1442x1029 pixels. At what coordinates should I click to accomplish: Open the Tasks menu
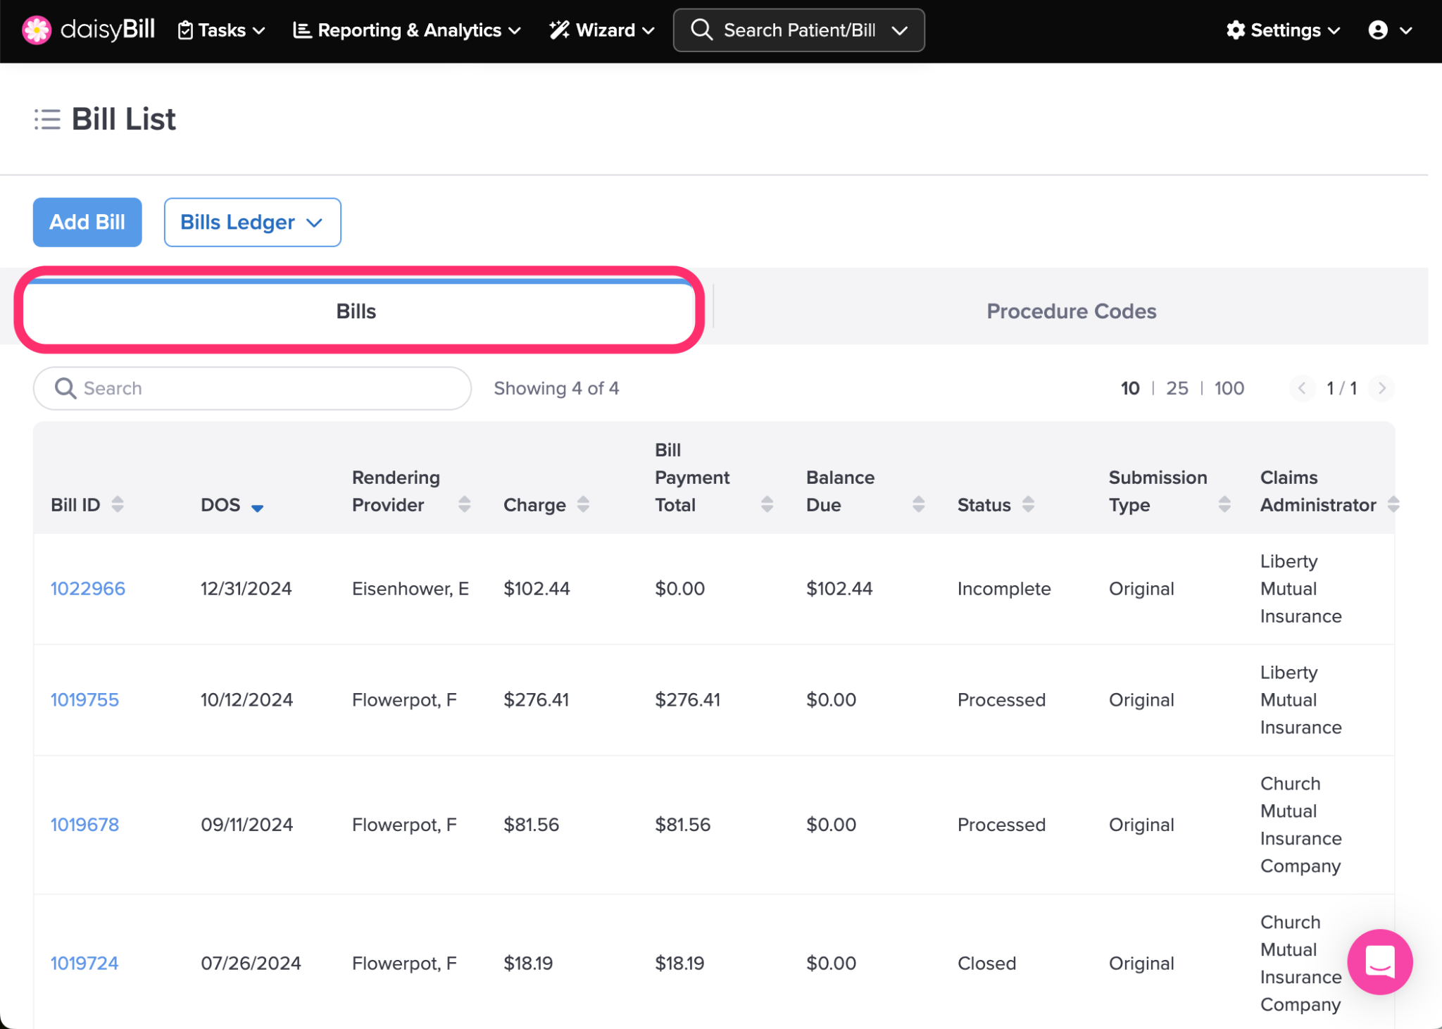tap(221, 30)
